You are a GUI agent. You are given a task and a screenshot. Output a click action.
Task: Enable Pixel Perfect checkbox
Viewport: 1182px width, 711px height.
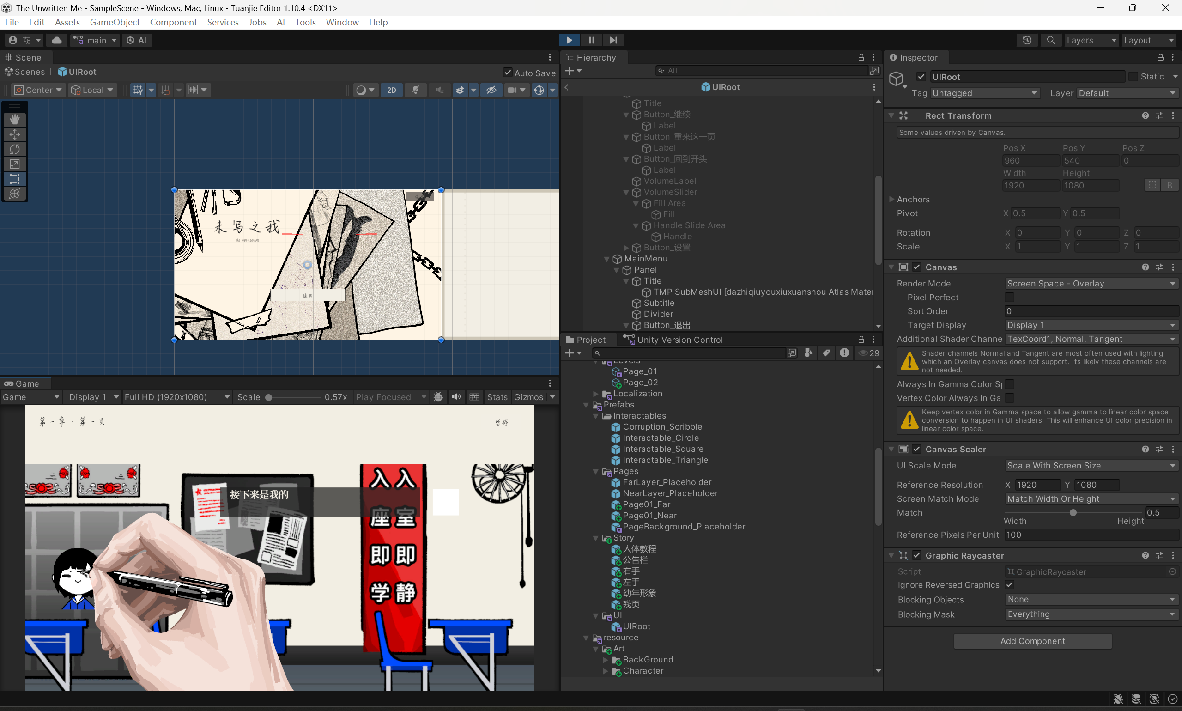(x=1009, y=297)
